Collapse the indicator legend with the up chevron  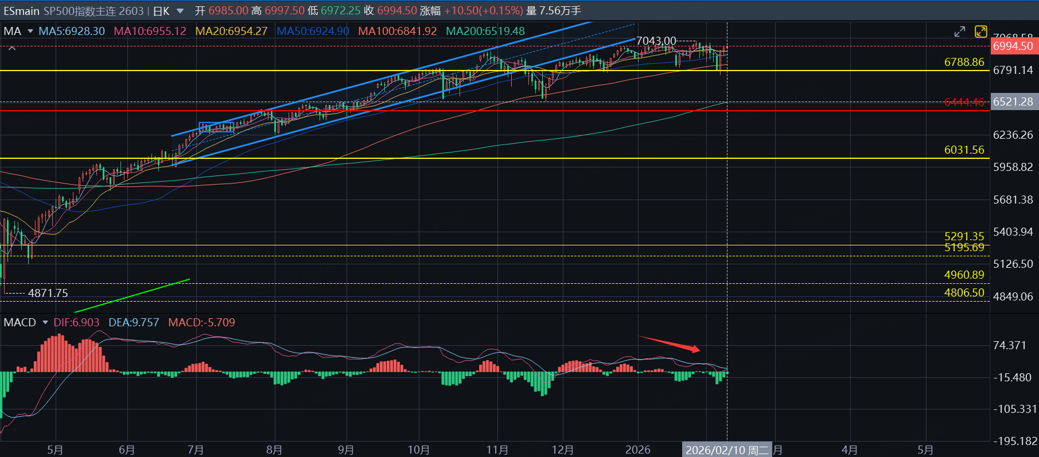[12, 48]
